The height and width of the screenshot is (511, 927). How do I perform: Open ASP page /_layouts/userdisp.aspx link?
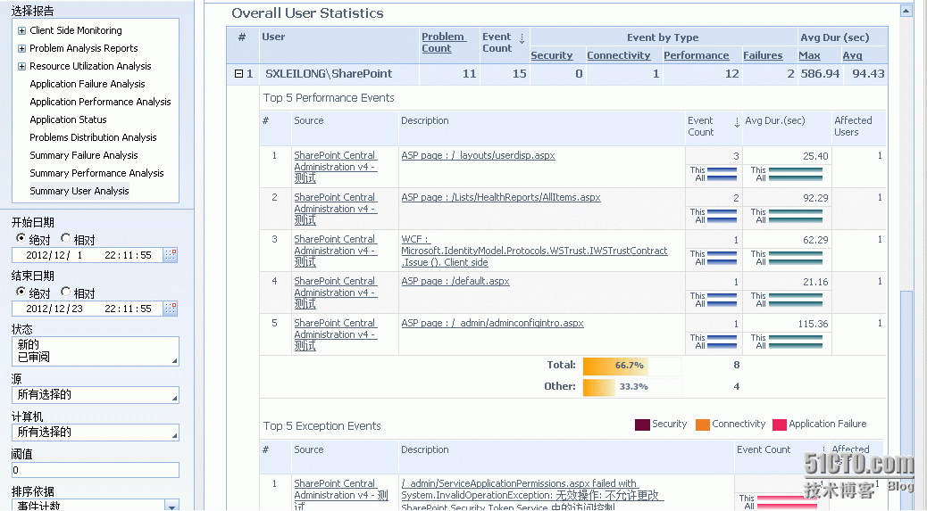(479, 155)
